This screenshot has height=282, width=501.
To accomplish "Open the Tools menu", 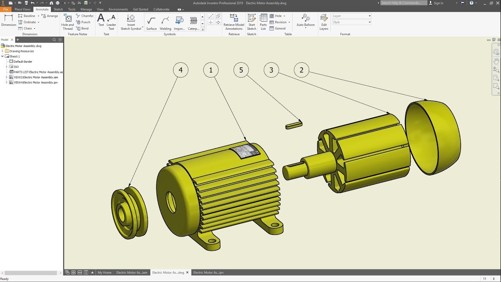I will tap(72, 9).
